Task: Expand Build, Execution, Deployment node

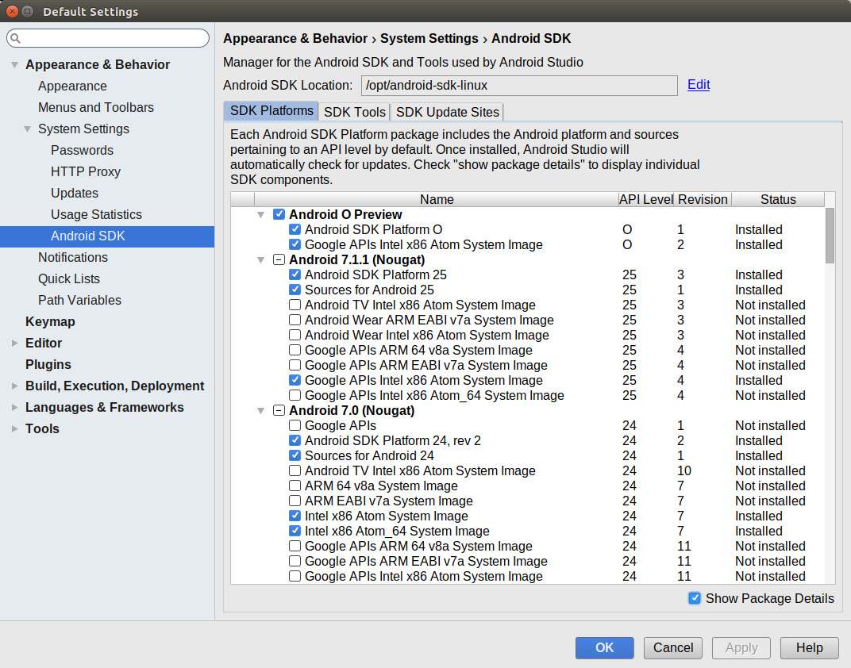Action: 14,386
